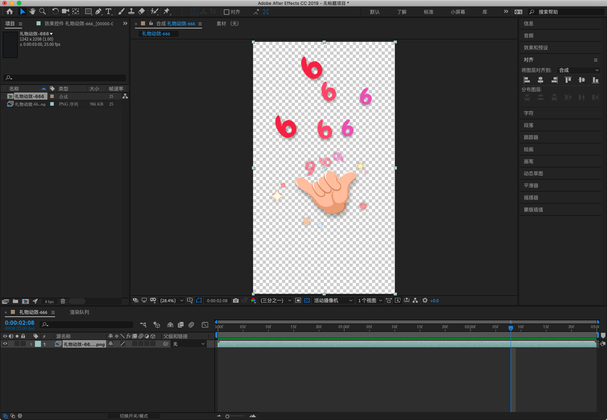Toggle transparency grid button in viewer

[x=307, y=301]
